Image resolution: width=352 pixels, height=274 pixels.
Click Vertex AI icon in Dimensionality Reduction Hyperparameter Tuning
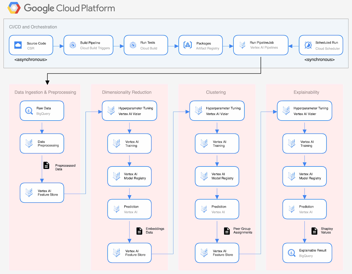point(111,111)
